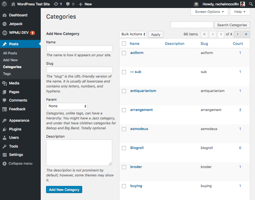The height and width of the screenshot is (200, 255).
Task: Open the updates icon in admin bar
Action: point(56,4)
